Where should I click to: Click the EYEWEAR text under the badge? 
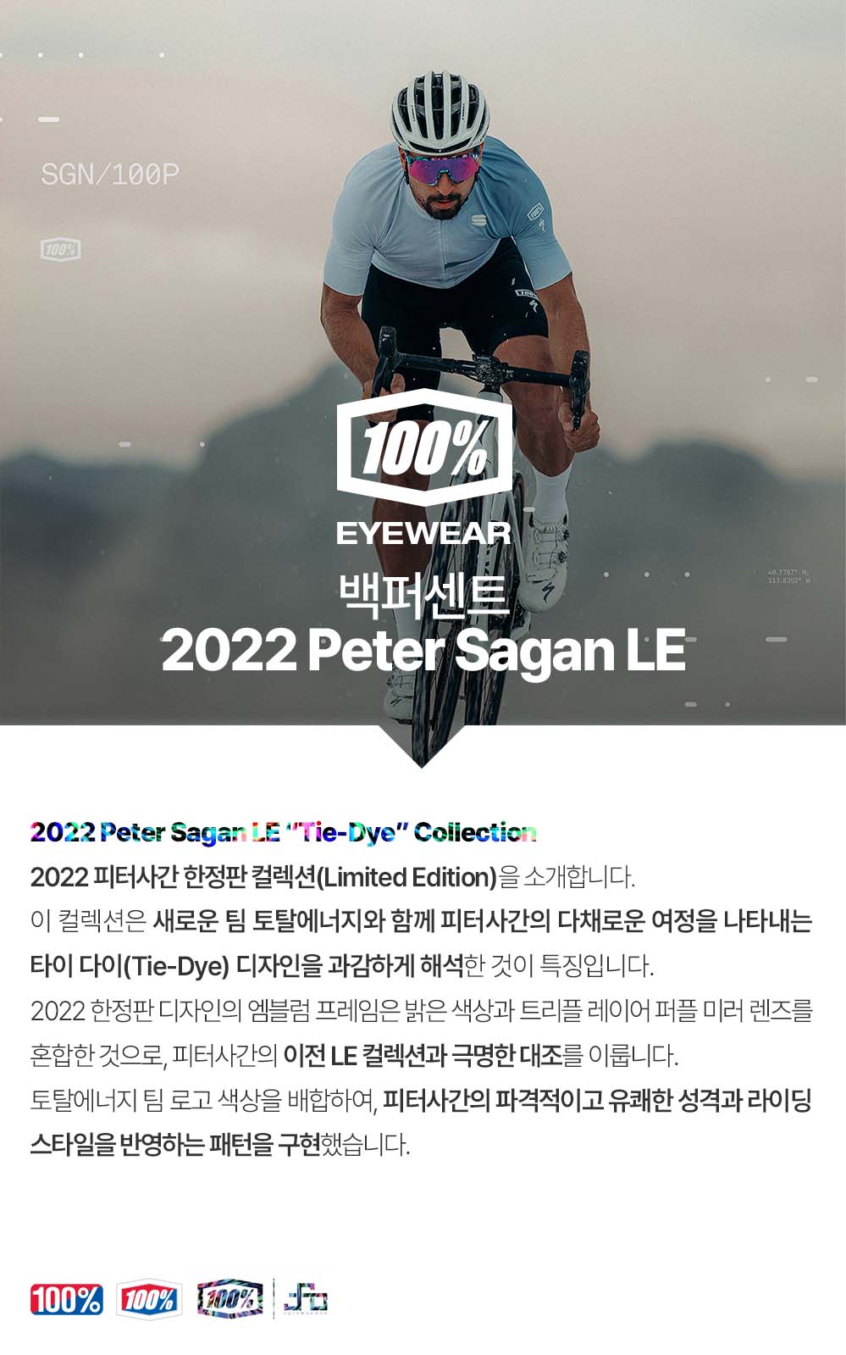click(x=423, y=533)
